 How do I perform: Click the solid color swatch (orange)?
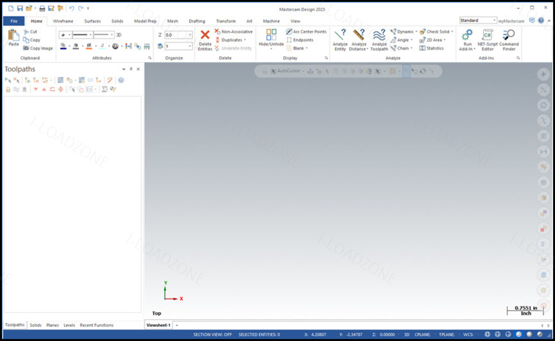(x=89, y=46)
